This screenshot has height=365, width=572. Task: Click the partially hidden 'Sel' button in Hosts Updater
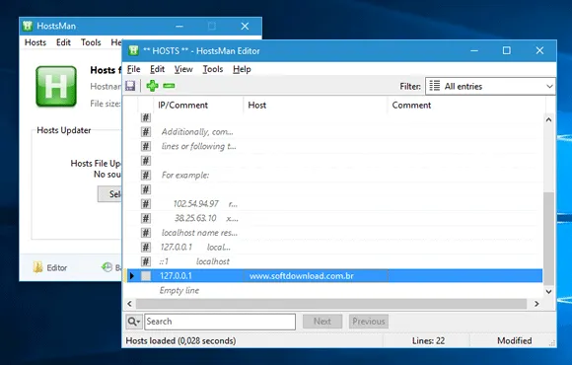[x=109, y=193]
